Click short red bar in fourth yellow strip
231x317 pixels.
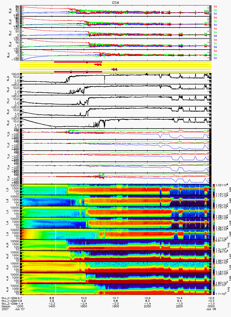pos(114,69)
